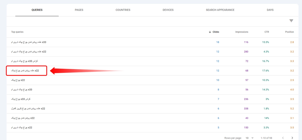Sort the table by Impressions column
The image size is (302, 140).
click(242, 32)
